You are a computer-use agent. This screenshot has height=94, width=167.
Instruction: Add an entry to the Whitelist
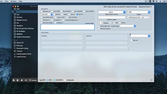(83, 49)
